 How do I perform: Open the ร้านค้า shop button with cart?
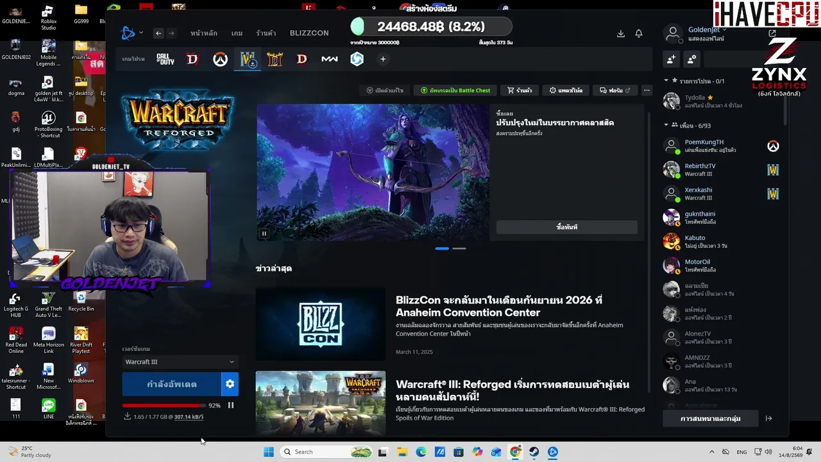coord(520,90)
